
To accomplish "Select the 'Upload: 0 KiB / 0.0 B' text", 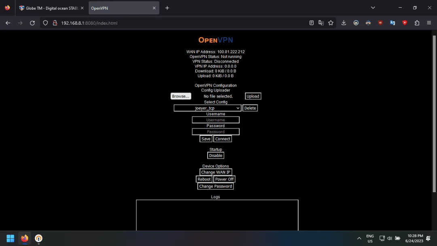I will point(215,76).
